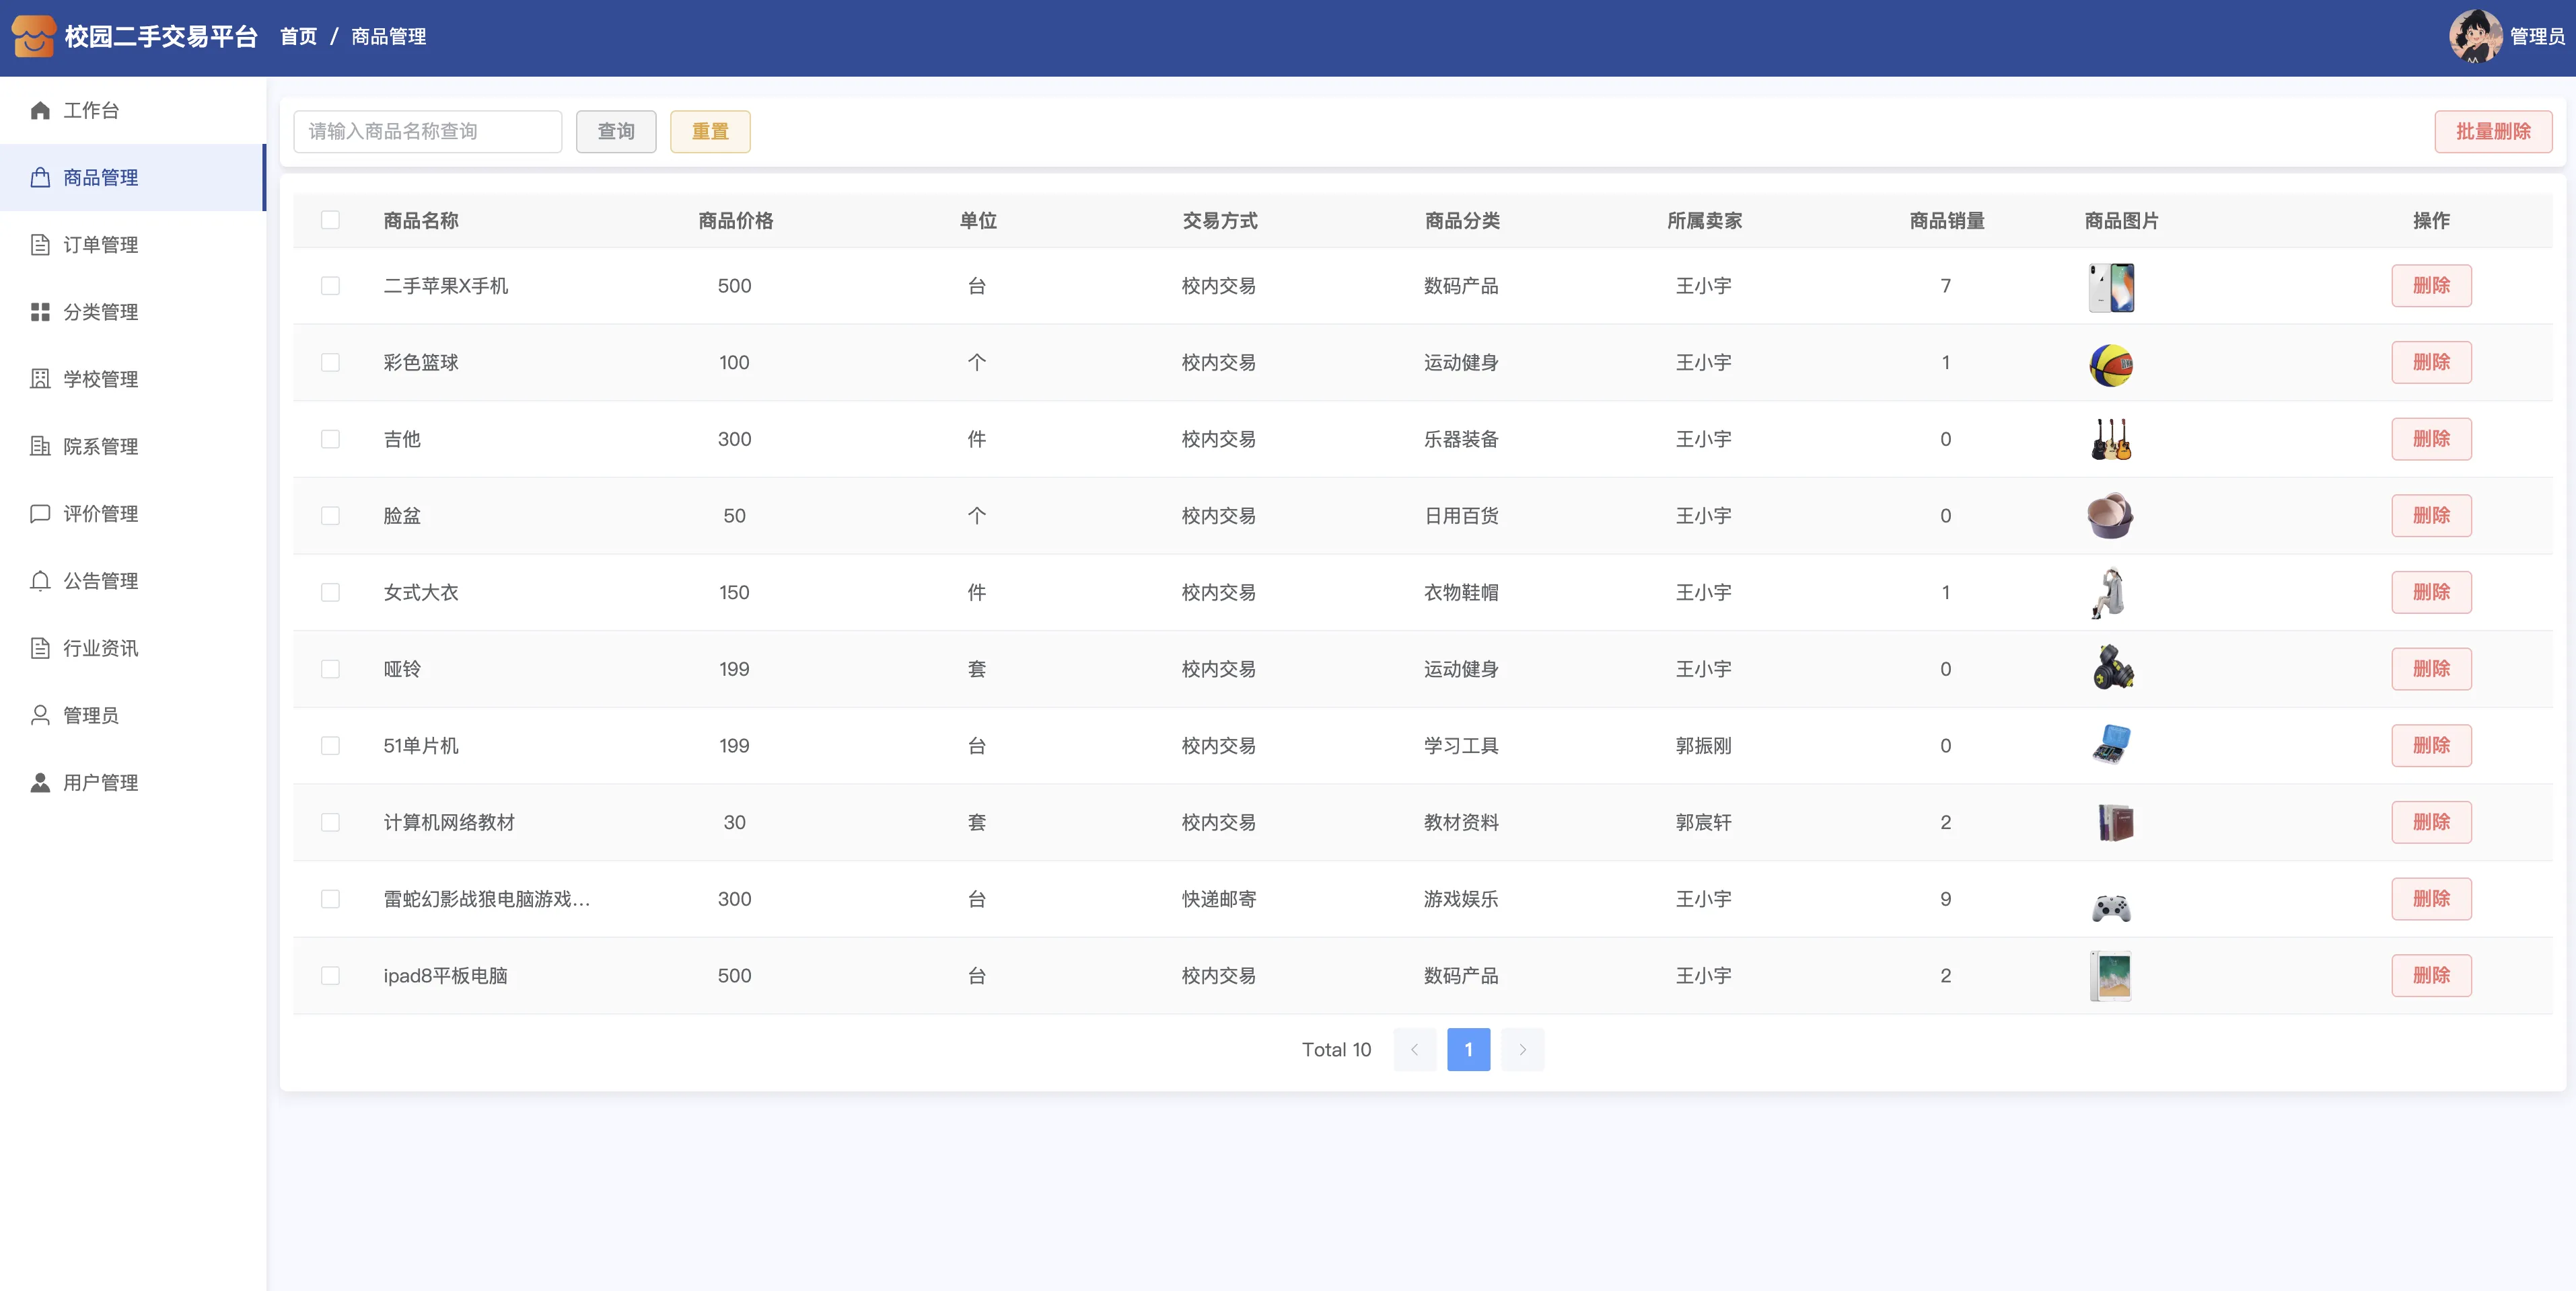Click the 用户管理 person icon

click(40, 783)
